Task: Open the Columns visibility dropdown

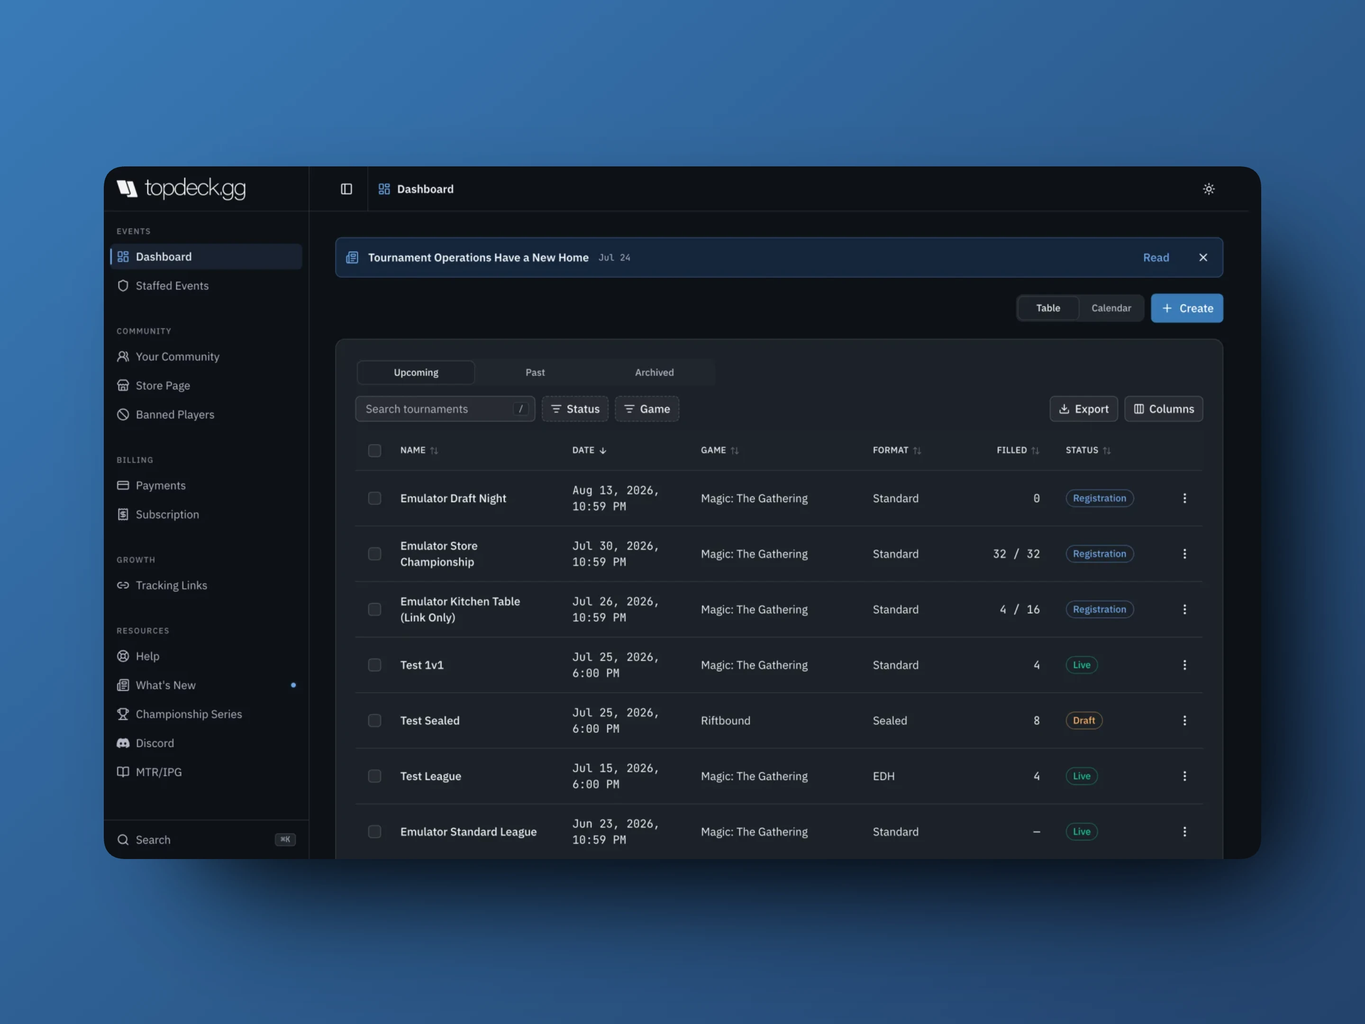Action: [1163, 409]
